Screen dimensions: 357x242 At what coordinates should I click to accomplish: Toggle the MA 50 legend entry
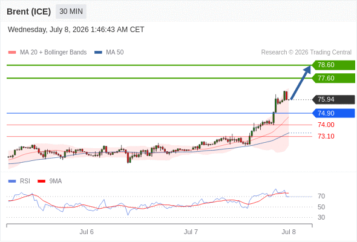pyautogui.click(x=109, y=53)
